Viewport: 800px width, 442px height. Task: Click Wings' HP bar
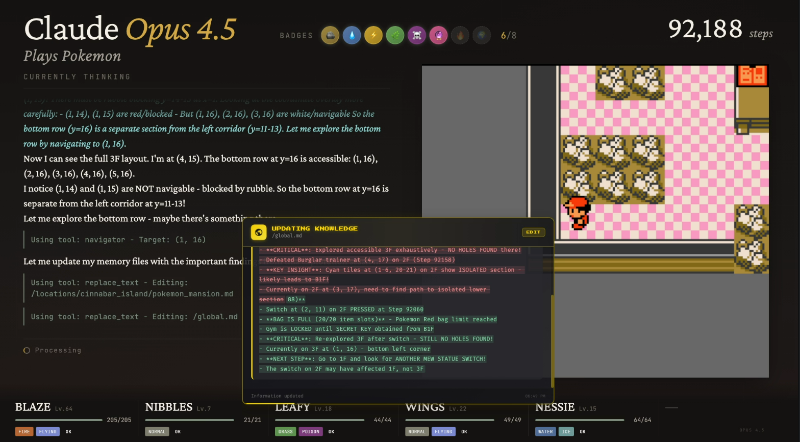[449, 420]
